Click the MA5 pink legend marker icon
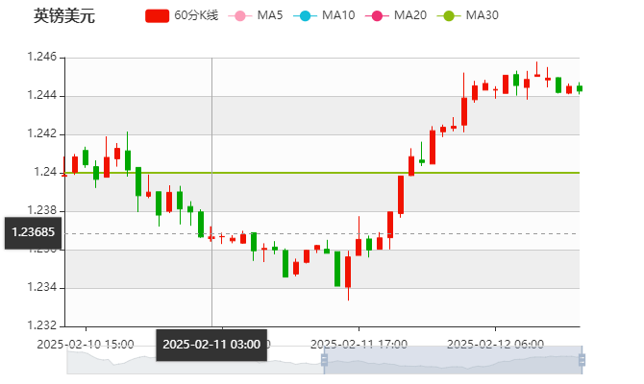Viewport: 644px width, 384px height. 239,16
